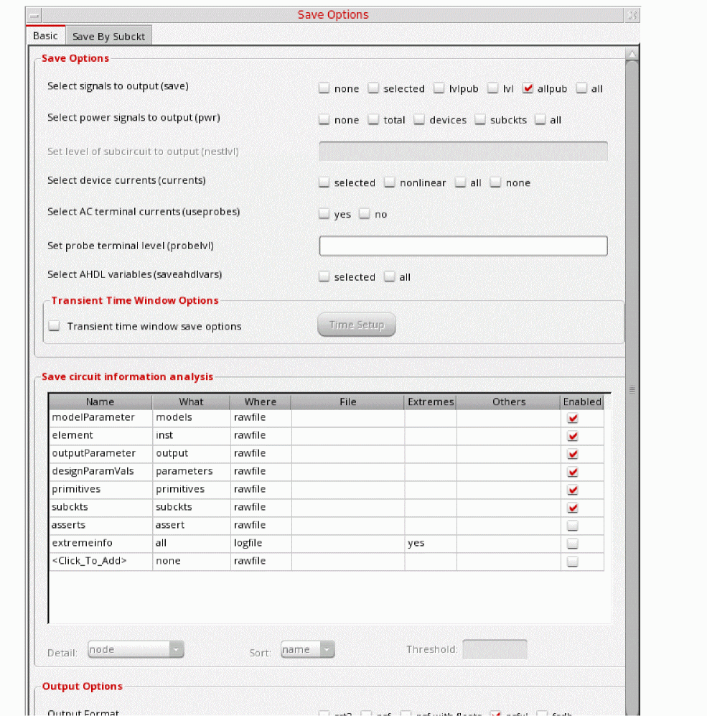707x716 pixels.
Task: Open the Detail dropdown showing node
Action: 136,650
